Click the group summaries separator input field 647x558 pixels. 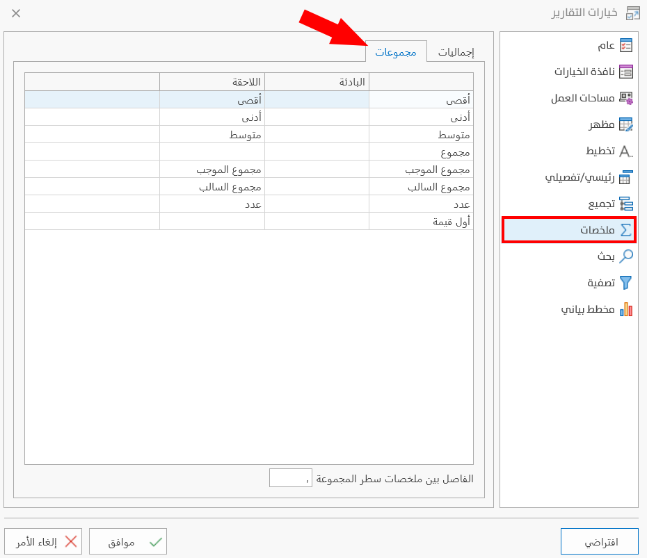[x=290, y=477]
